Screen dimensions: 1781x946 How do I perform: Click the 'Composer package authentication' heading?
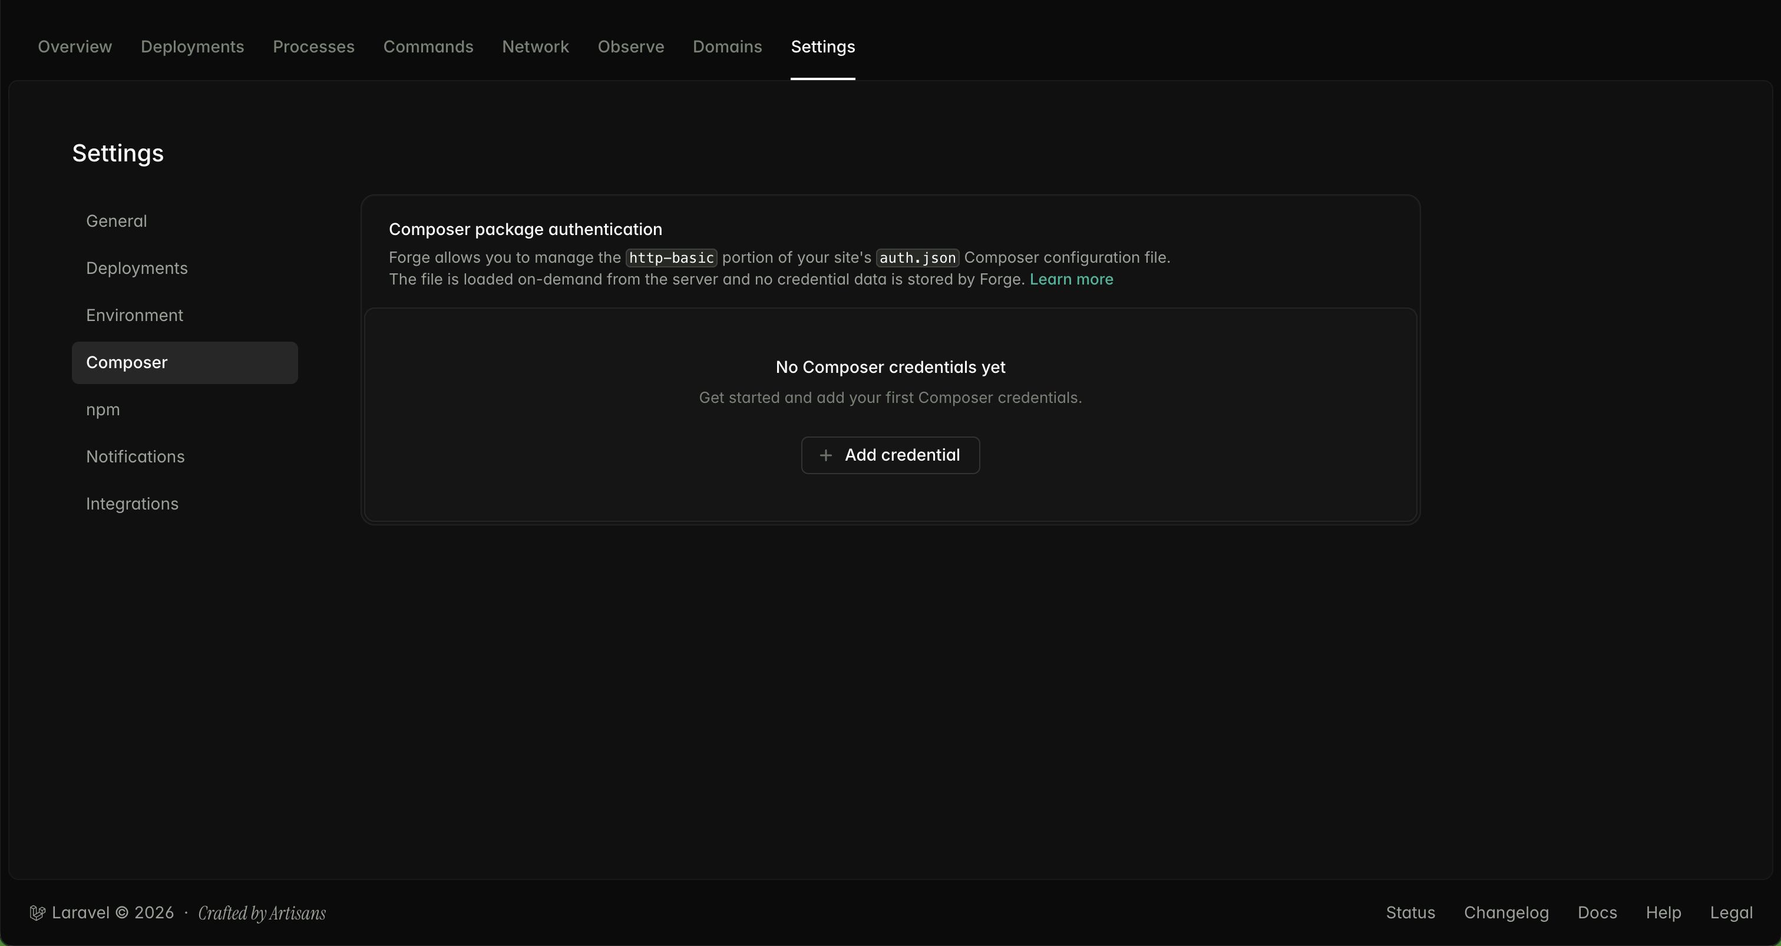(526, 229)
